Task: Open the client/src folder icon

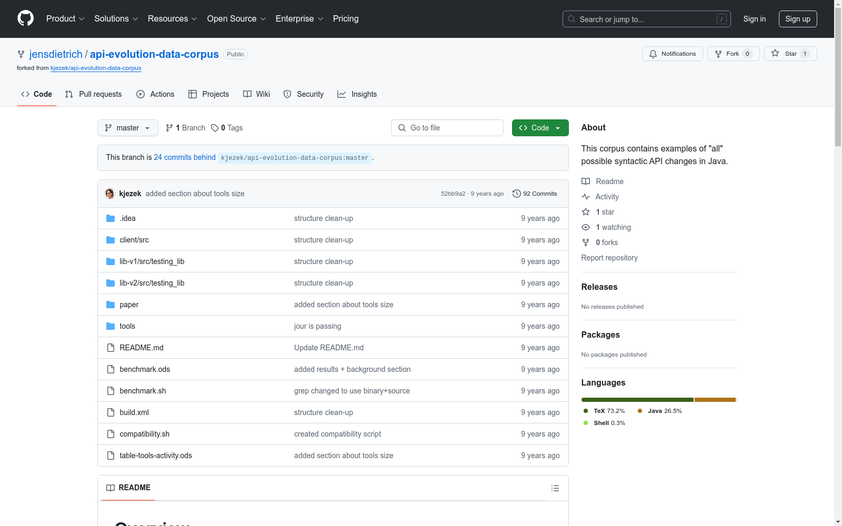Action: point(111,240)
